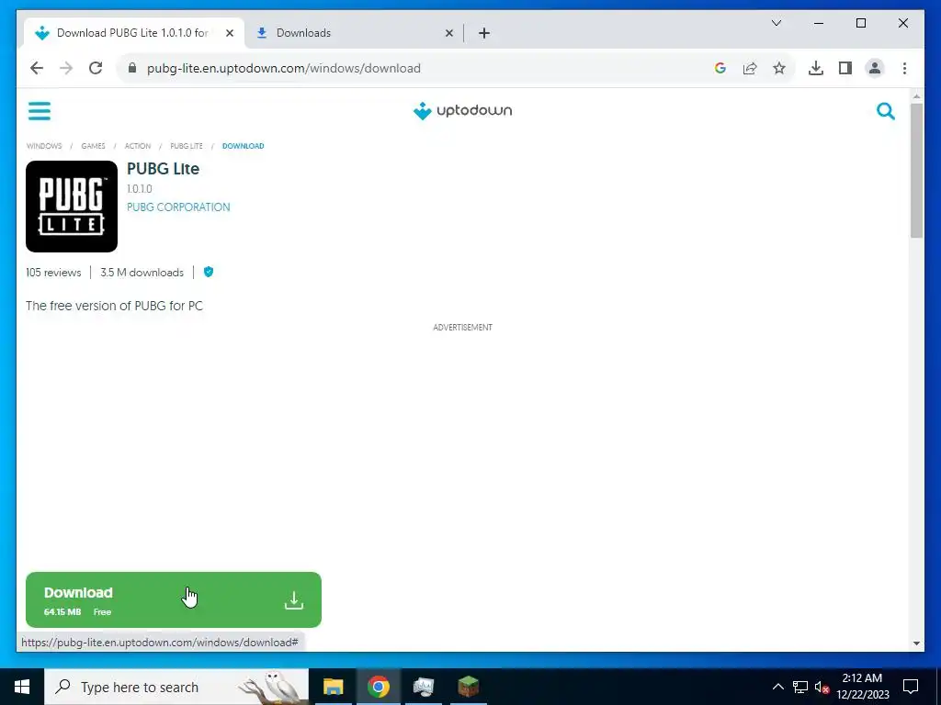Image resolution: width=941 pixels, height=705 pixels.
Task: Switch to the Downloads tab
Action: pos(354,33)
